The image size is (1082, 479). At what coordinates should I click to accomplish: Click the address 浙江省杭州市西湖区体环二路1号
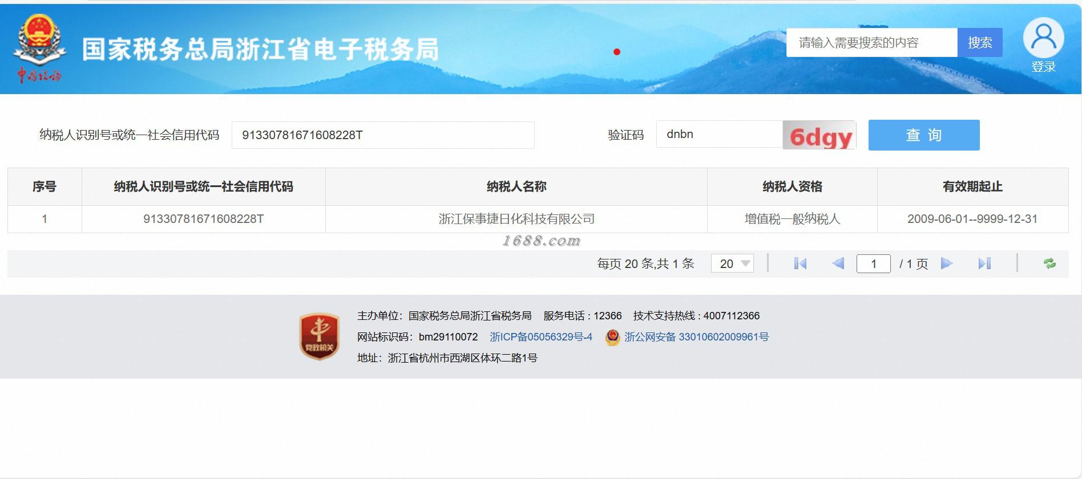click(447, 358)
